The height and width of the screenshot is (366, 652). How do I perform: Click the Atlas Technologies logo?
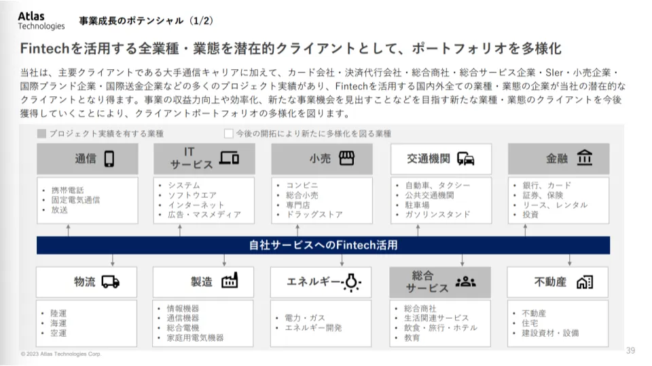pyautogui.click(x=41, y=20)
